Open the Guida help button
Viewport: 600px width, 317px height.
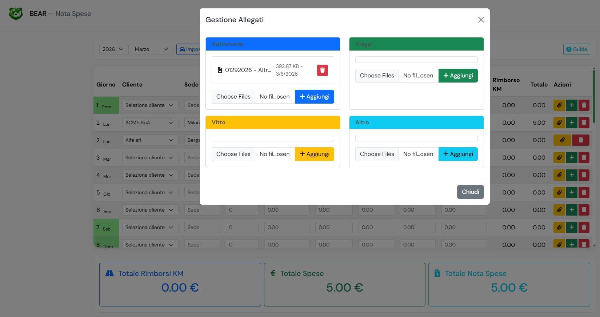coord(576,49)
